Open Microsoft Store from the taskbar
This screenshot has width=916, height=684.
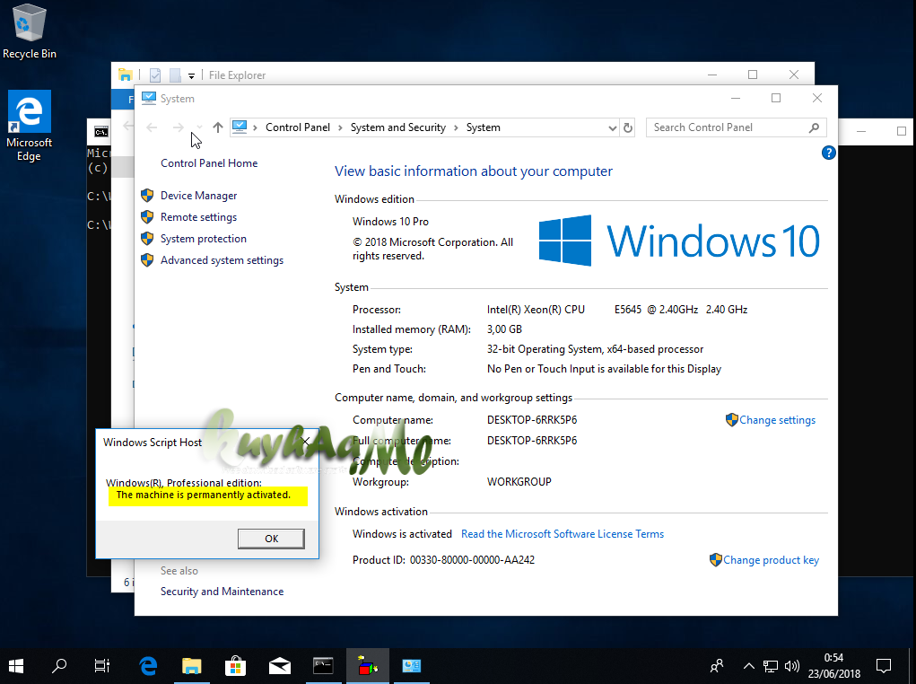tap(235, 666)
